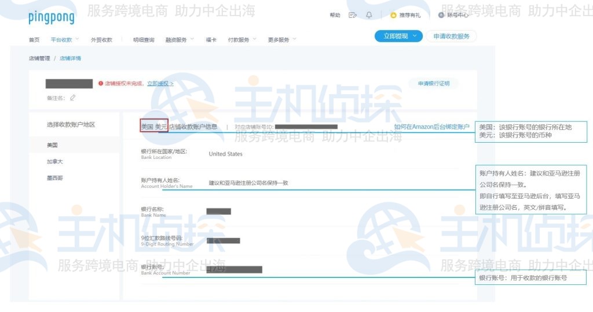Select the United States bank location value
The width and height of the screenshot is (593, 312).
point(225,154)
